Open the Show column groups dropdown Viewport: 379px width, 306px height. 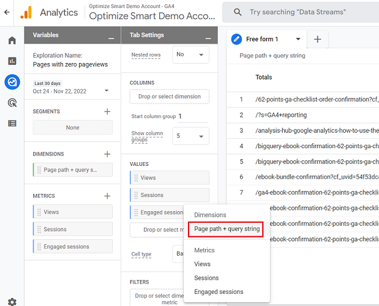(190, 136)
